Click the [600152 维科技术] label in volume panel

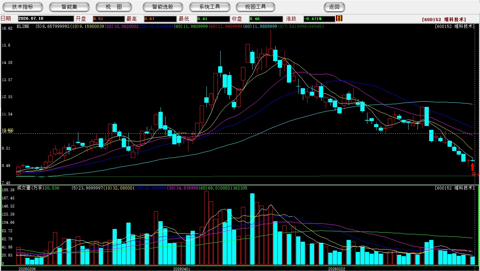455,188
